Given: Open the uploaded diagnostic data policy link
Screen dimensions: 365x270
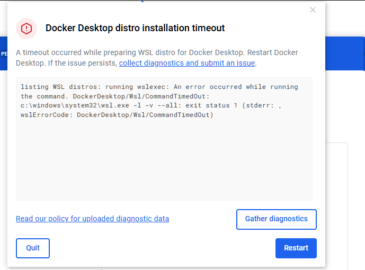Looking at the screenshot, I should (92, 219).
